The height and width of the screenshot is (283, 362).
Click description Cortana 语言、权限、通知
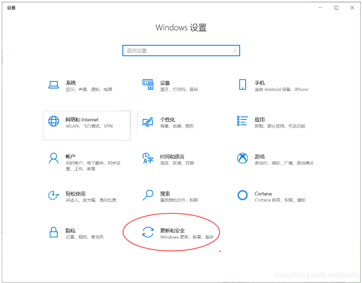click(x=280, y=200)
